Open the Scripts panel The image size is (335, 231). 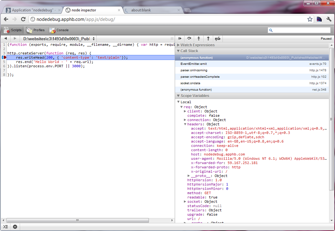[x=13, y=30]
